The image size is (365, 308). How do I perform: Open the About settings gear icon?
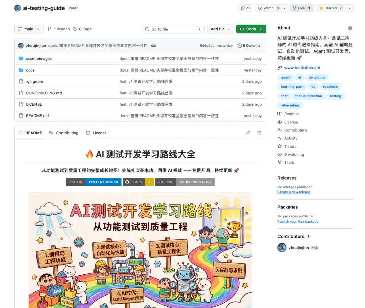point(350,28)
